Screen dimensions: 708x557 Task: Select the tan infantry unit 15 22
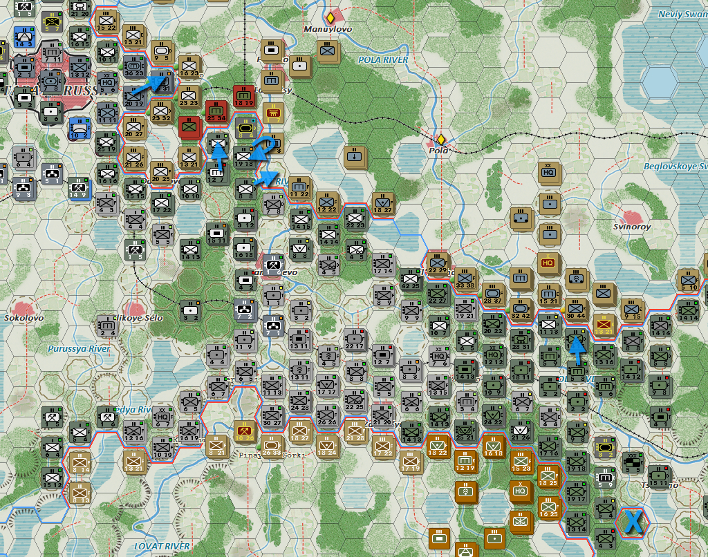[106, 21]
